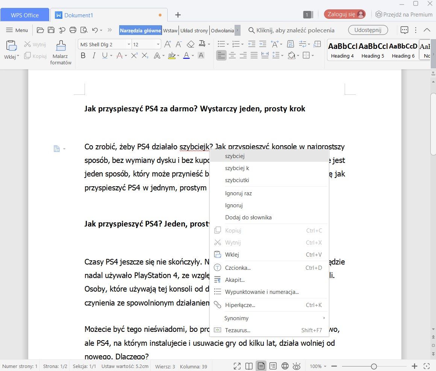Open the font size dropdown
The height and width of the screenshot is (371, 436).
(158, 44)
